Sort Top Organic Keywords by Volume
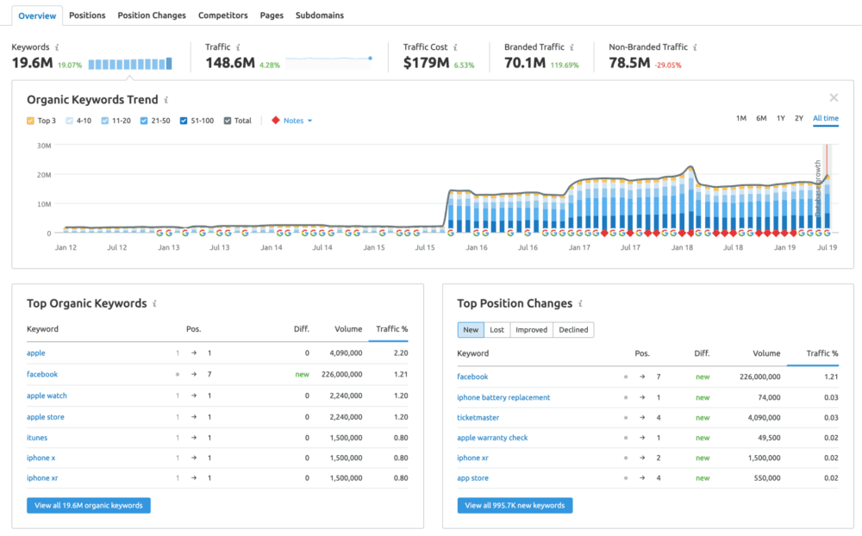This screenshot has width=862, height=536. point(348,329)
